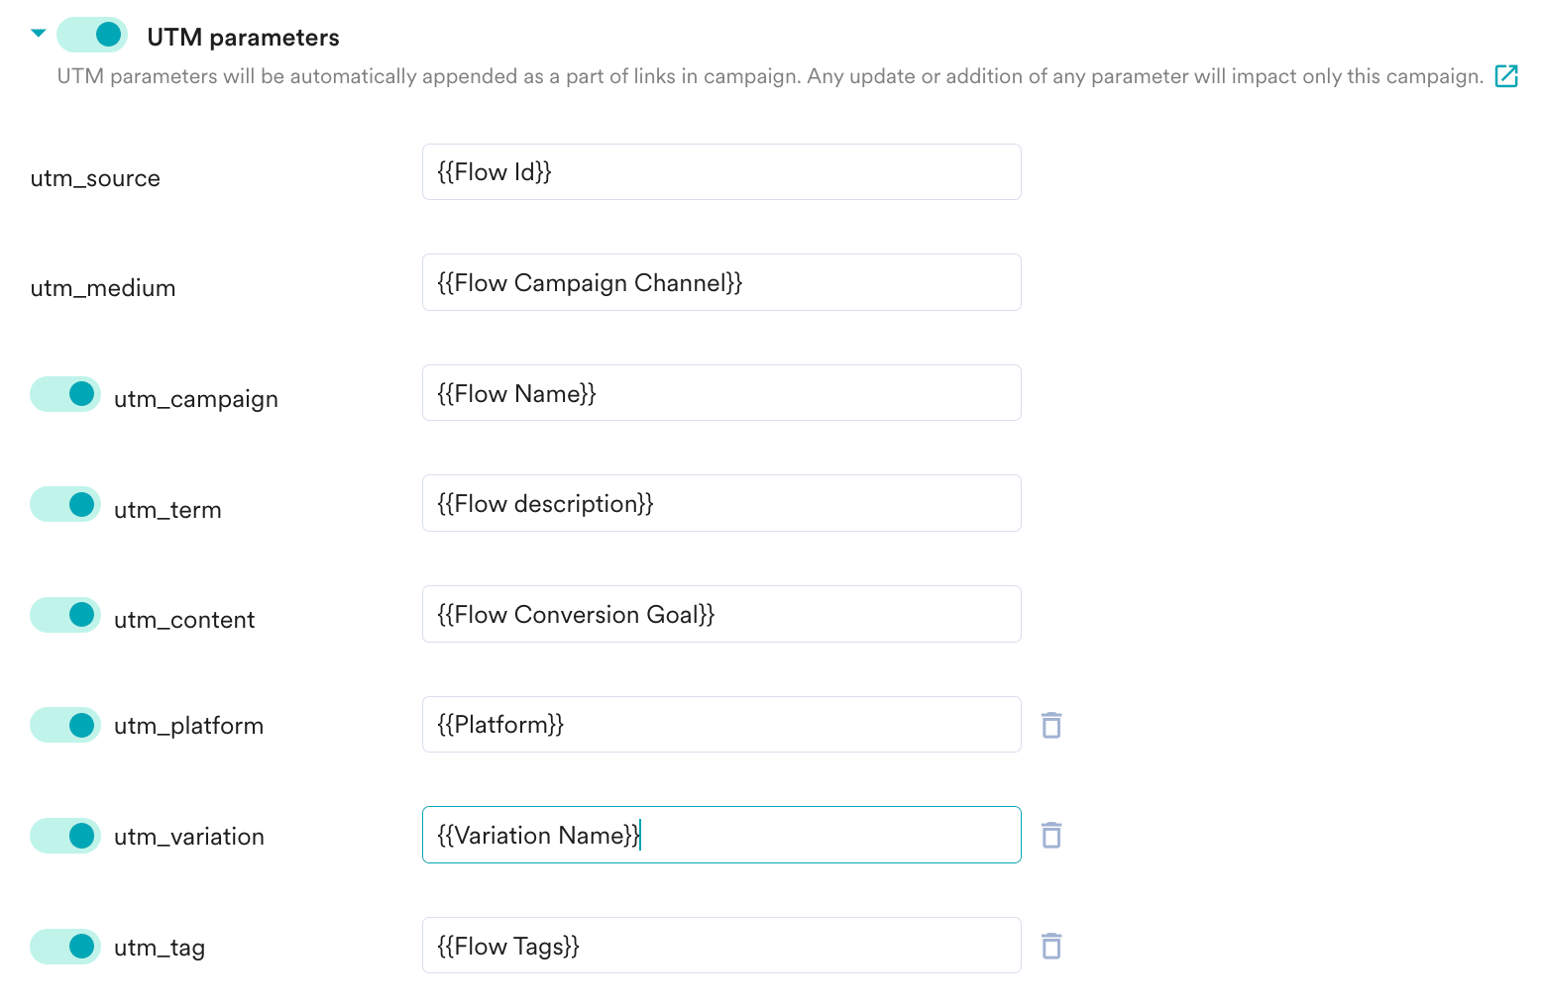Toggle off utm_variation parameter
1542x1008 pixels.
[x=65, y=836]
